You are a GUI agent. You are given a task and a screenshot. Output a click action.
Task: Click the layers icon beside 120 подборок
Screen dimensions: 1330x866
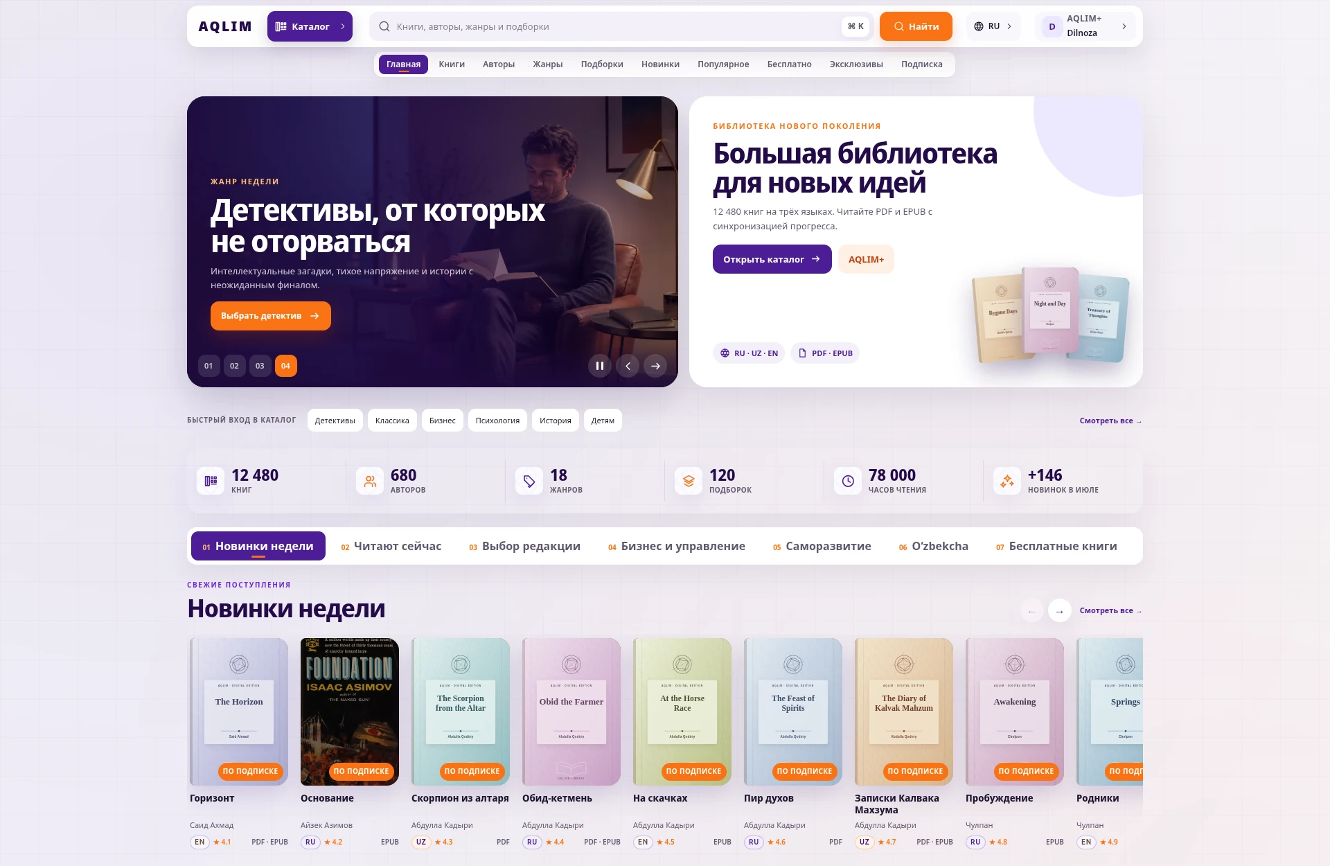click(x=689, y=481)
